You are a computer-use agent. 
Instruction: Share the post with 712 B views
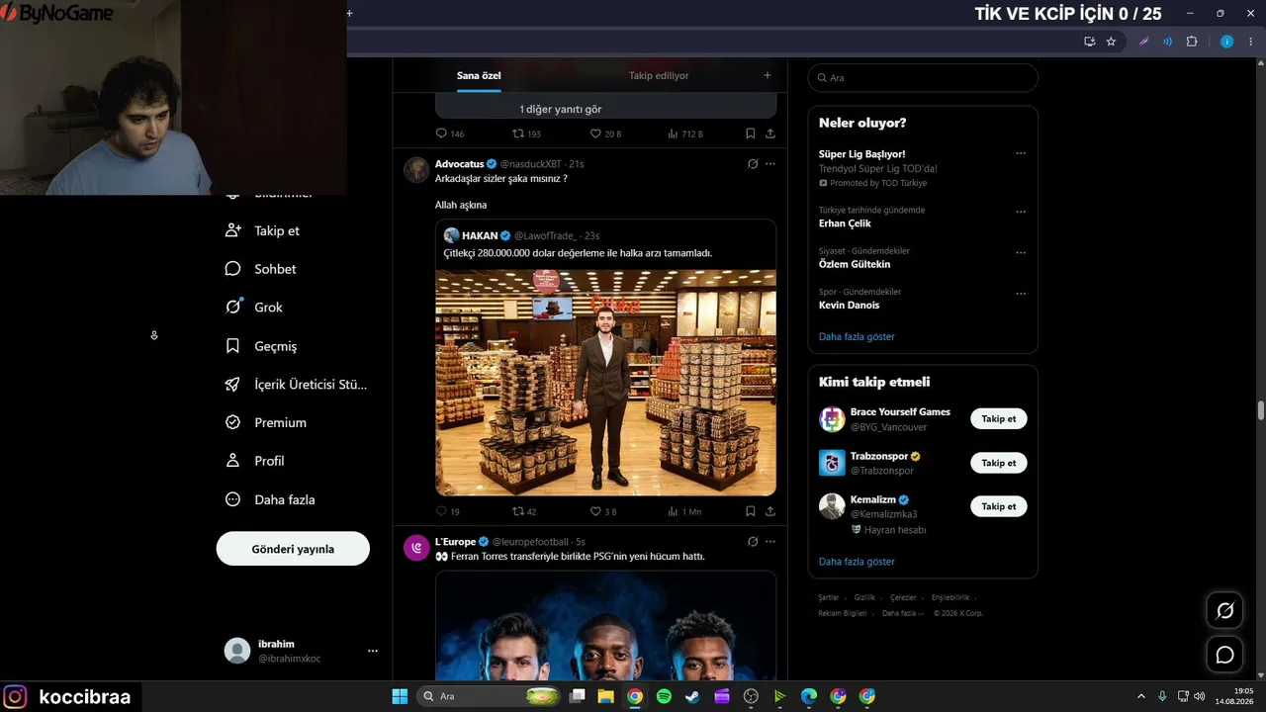point(770,133)
